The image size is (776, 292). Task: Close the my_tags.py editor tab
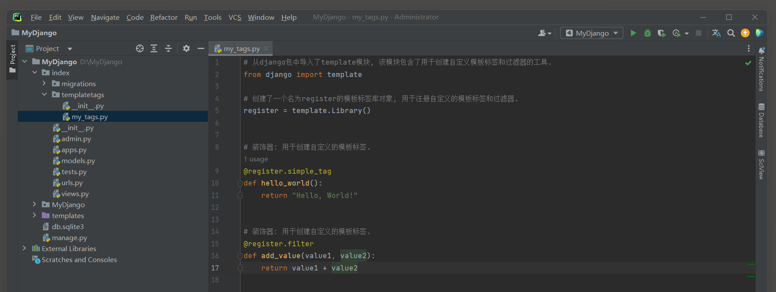click(x=266, y=48)
